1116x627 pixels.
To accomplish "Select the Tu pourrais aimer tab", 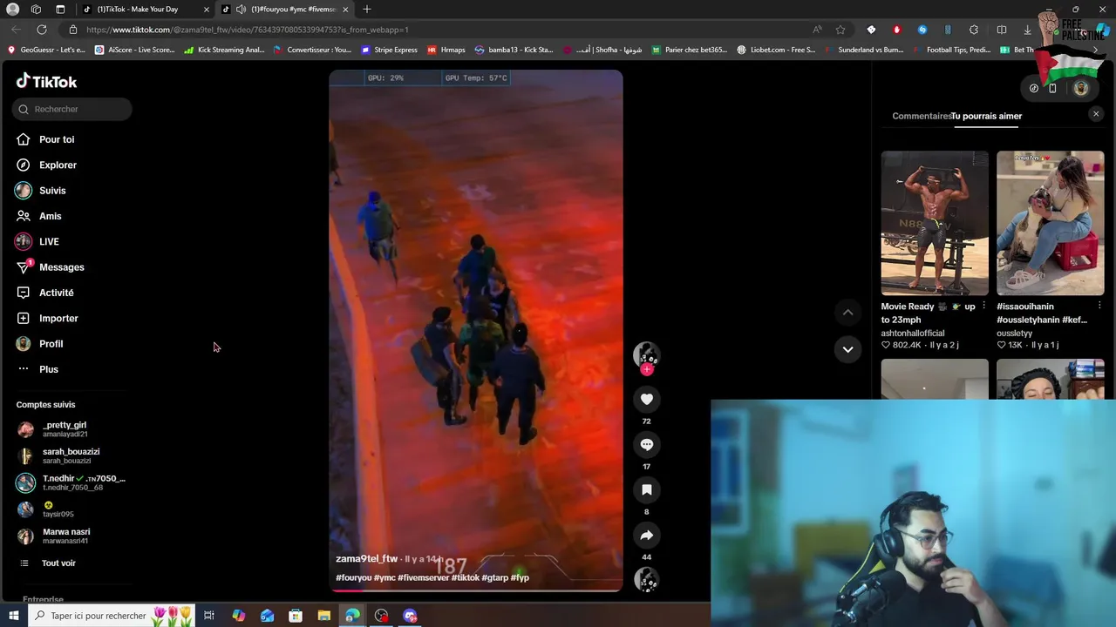I will tap(986, 116).
